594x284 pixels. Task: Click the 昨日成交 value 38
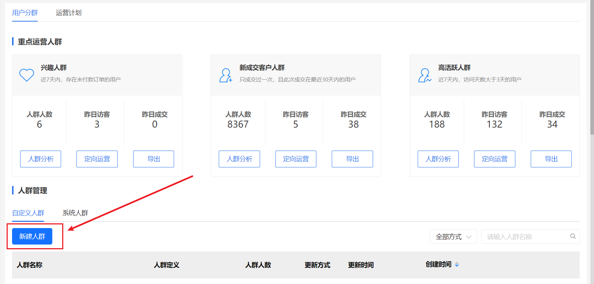pos(353,124)
